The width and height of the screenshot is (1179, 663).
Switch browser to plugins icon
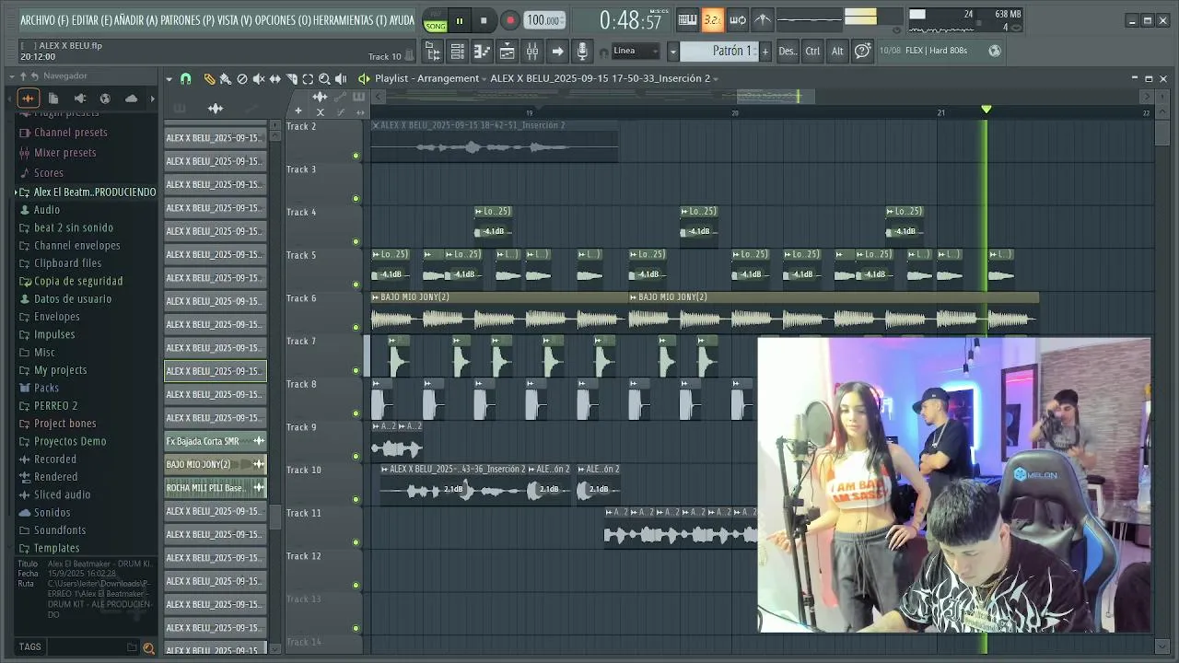pos(79,99)
